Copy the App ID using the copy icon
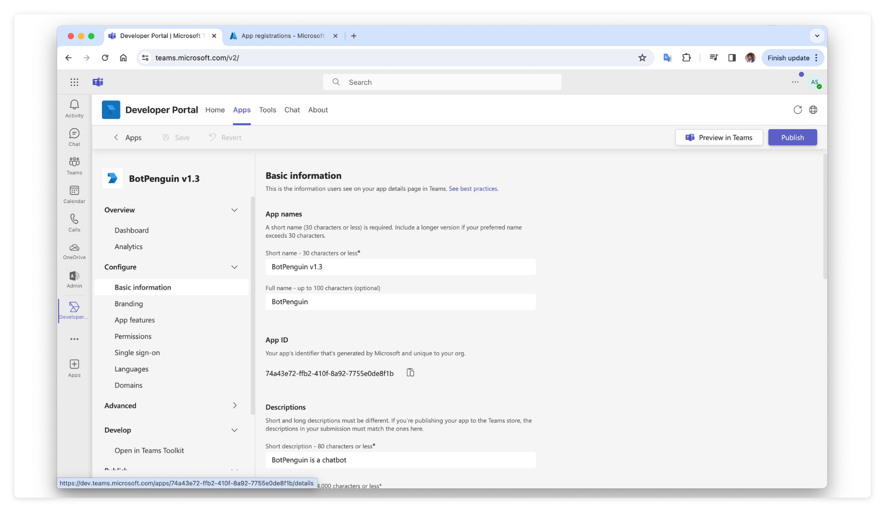The image size is (885, 512). coord(410,373)
